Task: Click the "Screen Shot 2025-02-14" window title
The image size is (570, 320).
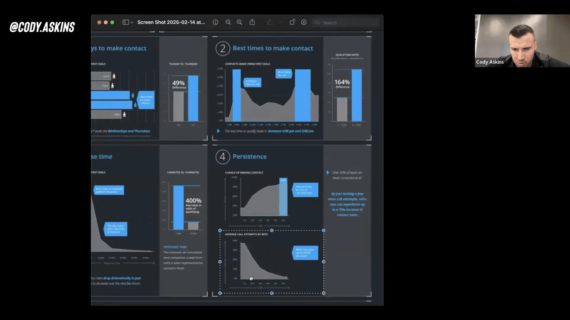Action: [x=171, y=22]
